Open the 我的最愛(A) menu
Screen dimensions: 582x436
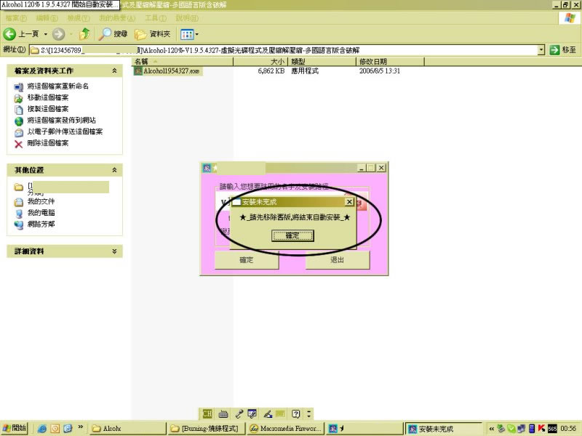[x=117, y=17]
